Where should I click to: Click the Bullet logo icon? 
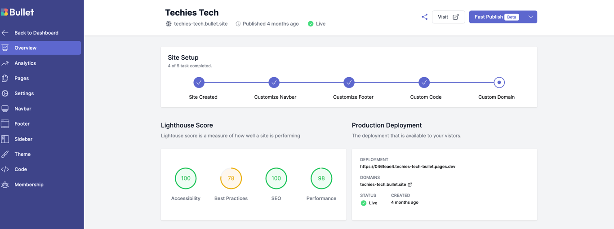pyautogui.click(x=4, y=12)
